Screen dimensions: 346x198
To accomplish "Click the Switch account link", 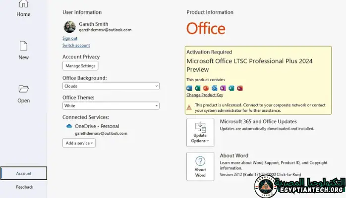I will (76, 45).
